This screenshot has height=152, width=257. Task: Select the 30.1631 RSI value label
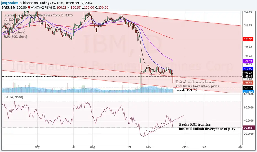point(248,128)
